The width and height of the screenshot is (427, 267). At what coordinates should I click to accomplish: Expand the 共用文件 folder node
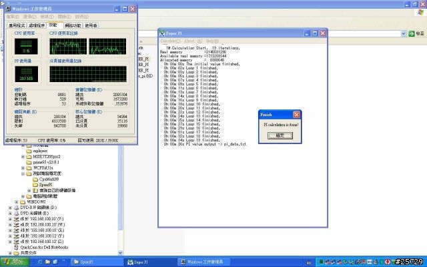point(11,253)
